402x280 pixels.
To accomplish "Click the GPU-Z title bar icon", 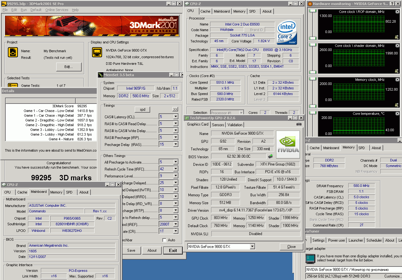I will tap(187, 118).
